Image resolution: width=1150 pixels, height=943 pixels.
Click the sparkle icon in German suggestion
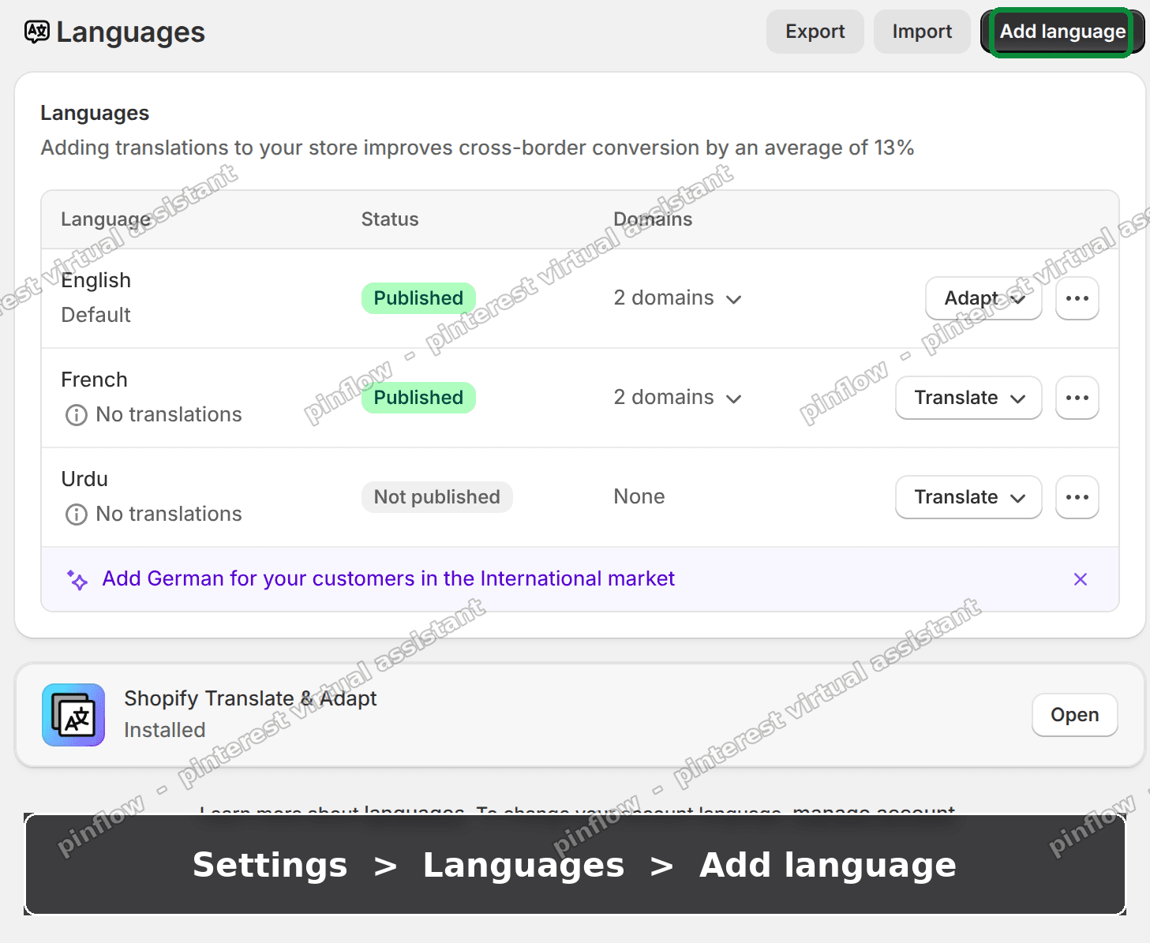[77, 579]
